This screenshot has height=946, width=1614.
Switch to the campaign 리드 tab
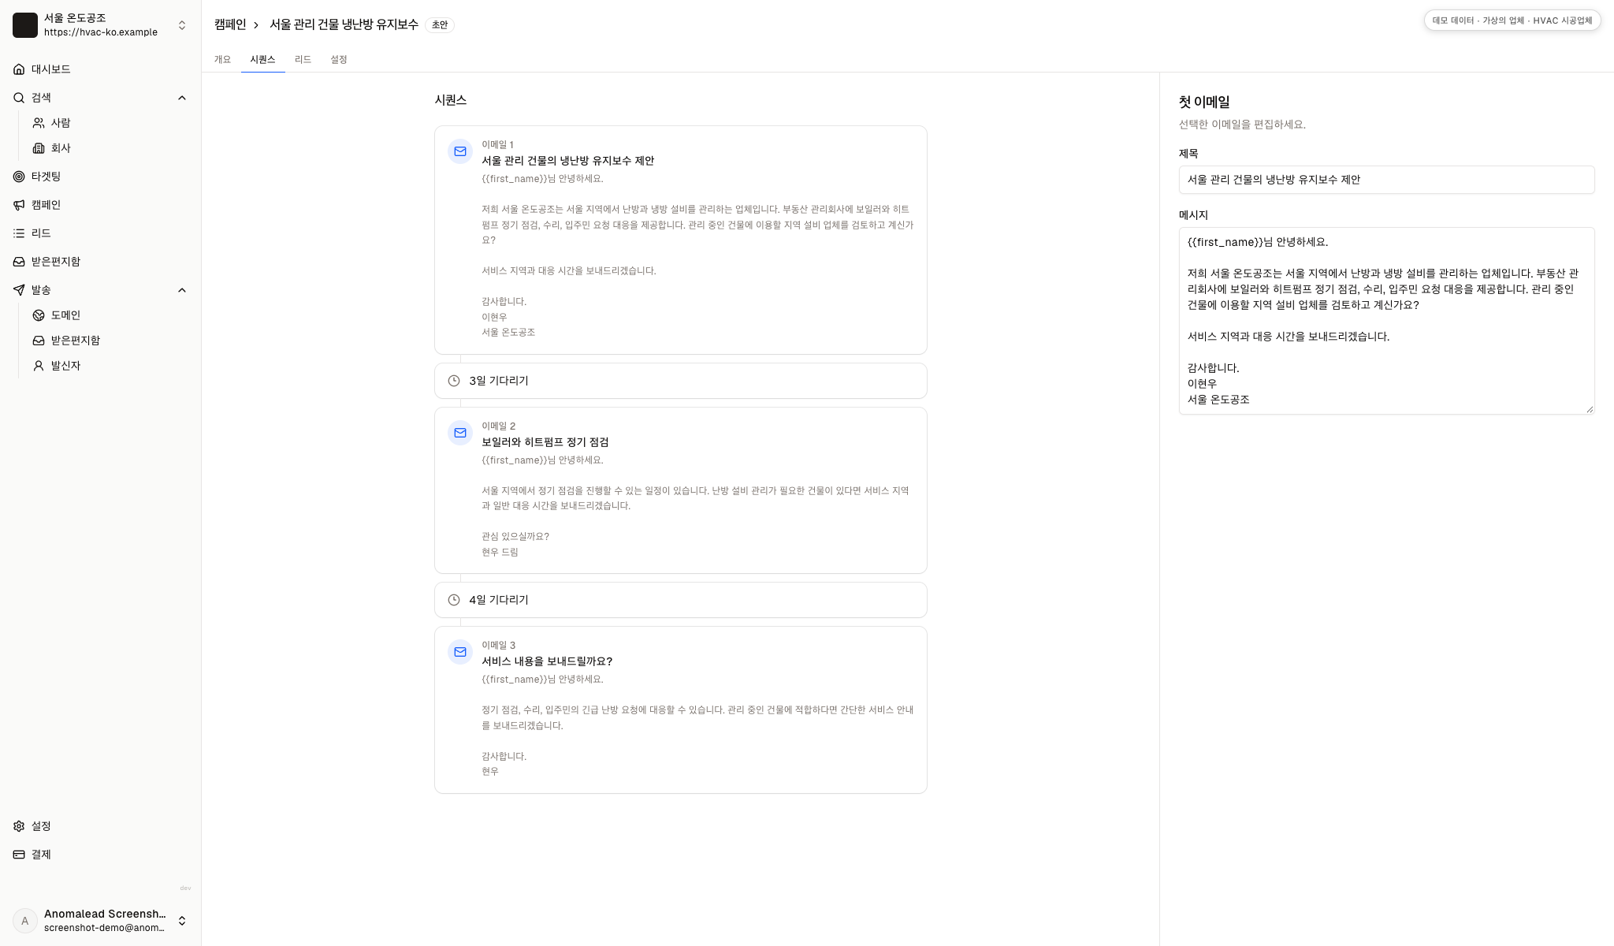pyautogui.click(x=303, y=60)
